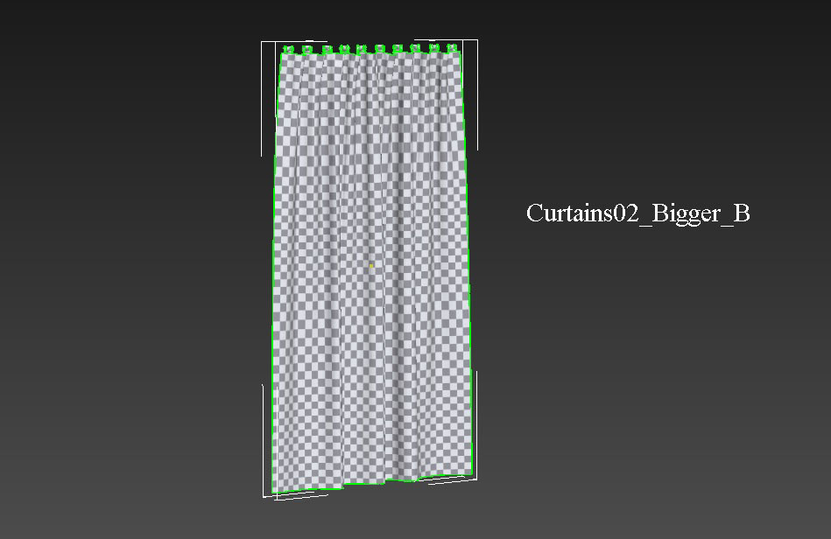
Task: Select the rightmost green curtain ring tab
Action: (x=450, y=48)
